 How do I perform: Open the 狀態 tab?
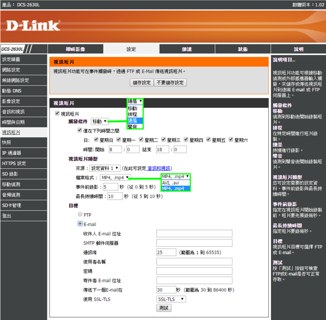pos(242,49)
